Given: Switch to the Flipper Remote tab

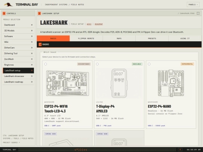Looking at the screenshot, I should pyautogui.click(x=86, y=38).
